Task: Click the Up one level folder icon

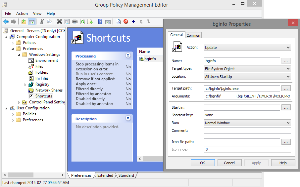Action: point(24,21)
